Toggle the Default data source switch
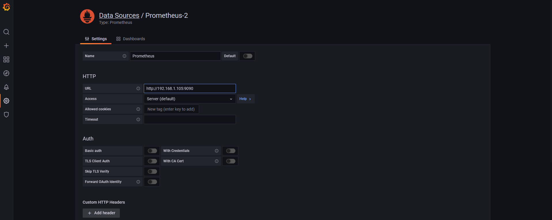The height and width of the screenshot is (220, 552). pos(248,56)
